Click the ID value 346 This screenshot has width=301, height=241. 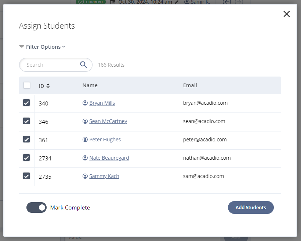(43, 122)
